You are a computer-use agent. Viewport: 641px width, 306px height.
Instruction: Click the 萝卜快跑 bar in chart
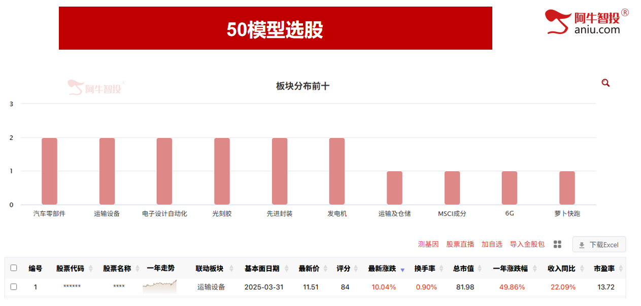(x=567, y=188)
